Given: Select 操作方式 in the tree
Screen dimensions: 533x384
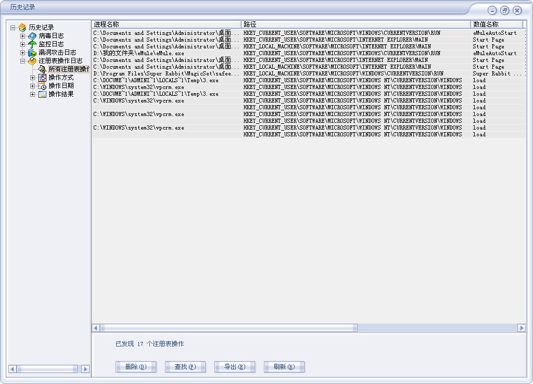Looking at the screenshot, I should (x=61, y=78).
